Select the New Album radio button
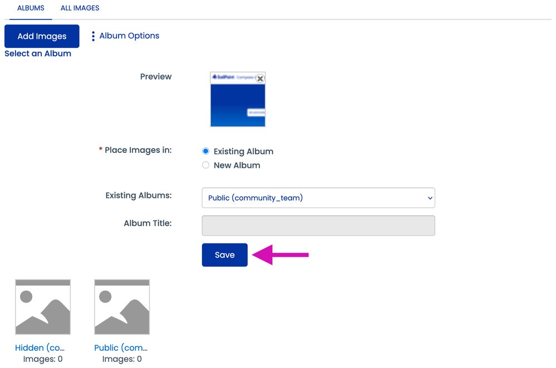556x368 pixels. 205,165
